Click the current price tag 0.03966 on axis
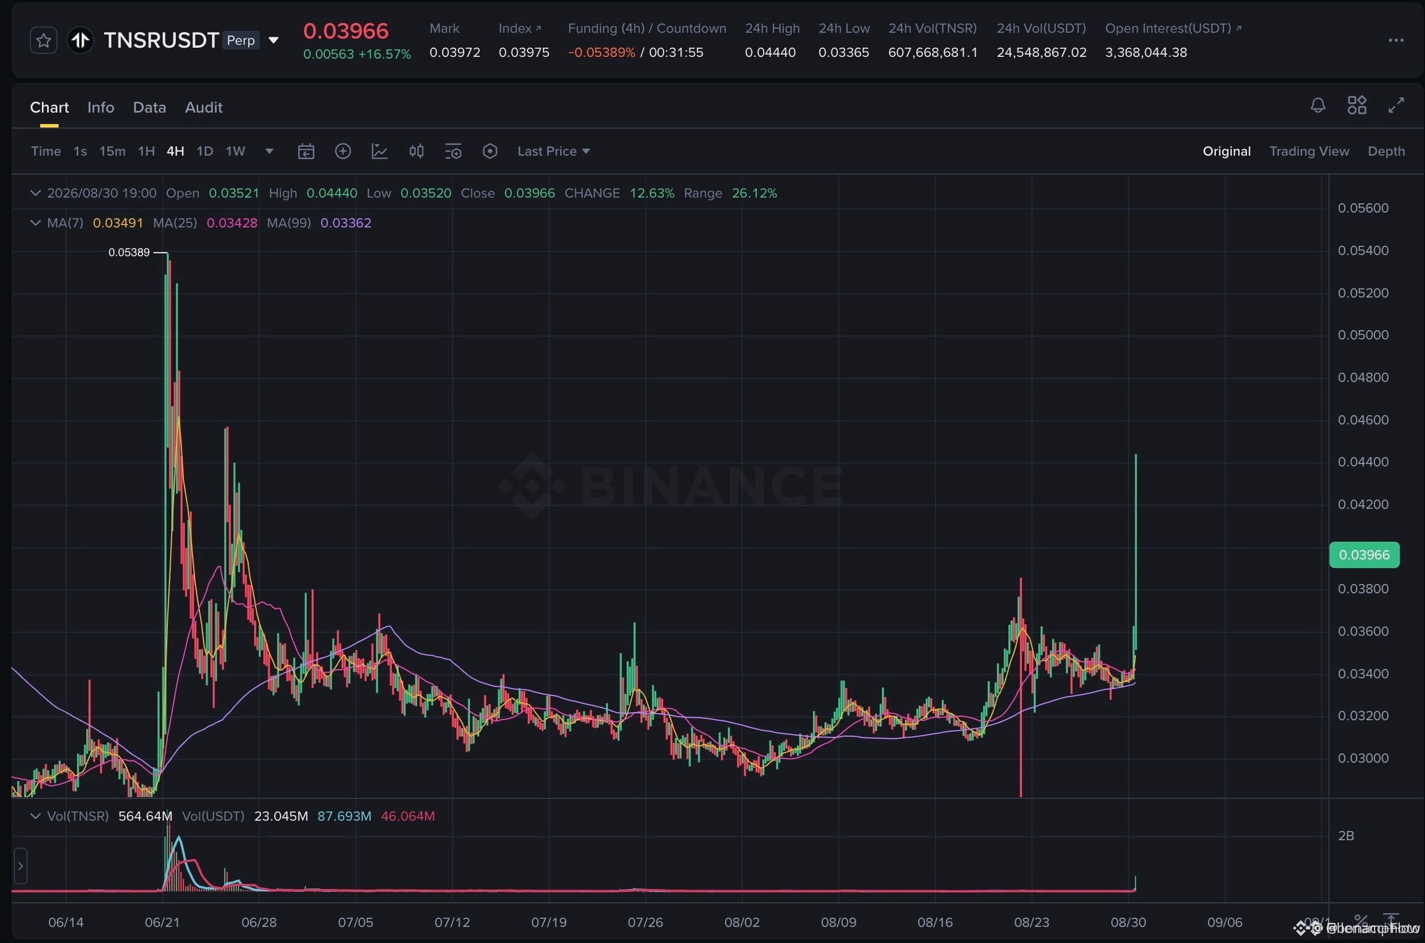Screen dimensions: 1425x943 click(x=1364, y=555)
